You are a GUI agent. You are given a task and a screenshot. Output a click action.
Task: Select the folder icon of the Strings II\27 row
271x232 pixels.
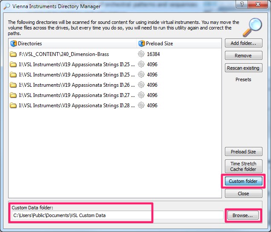click(x=13, y=95)
